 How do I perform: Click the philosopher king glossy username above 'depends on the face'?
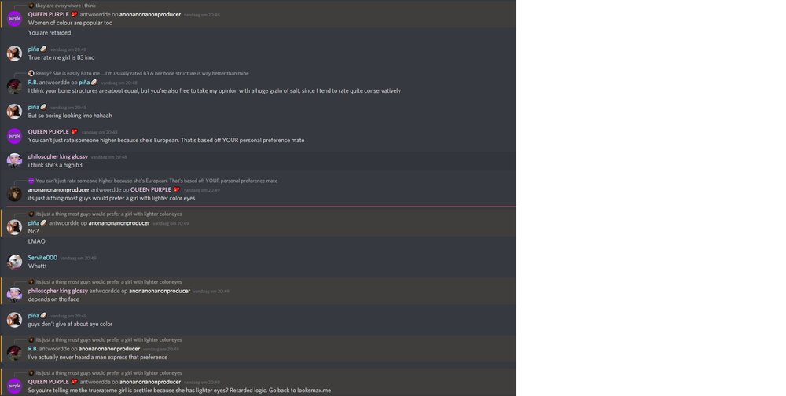pyautogui.click(x=57, y=291)
